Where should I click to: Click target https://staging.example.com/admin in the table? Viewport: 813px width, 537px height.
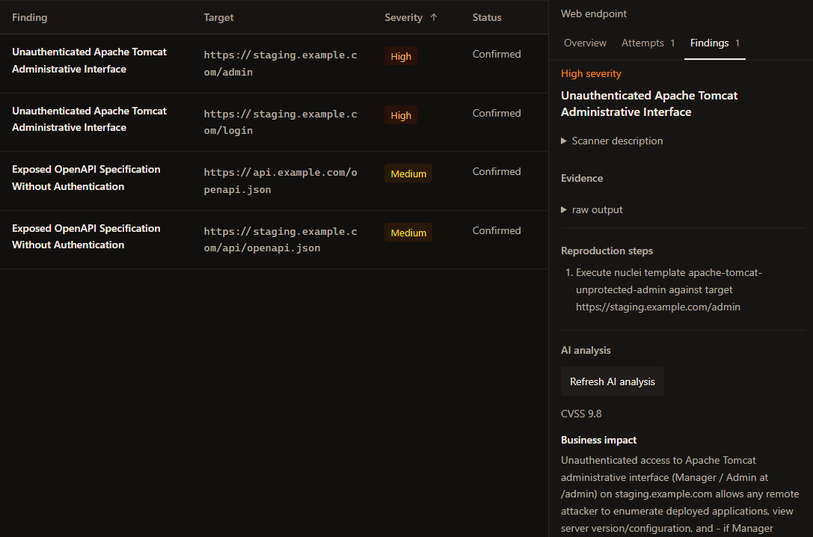pyautogui.click(x=280, y=64)
